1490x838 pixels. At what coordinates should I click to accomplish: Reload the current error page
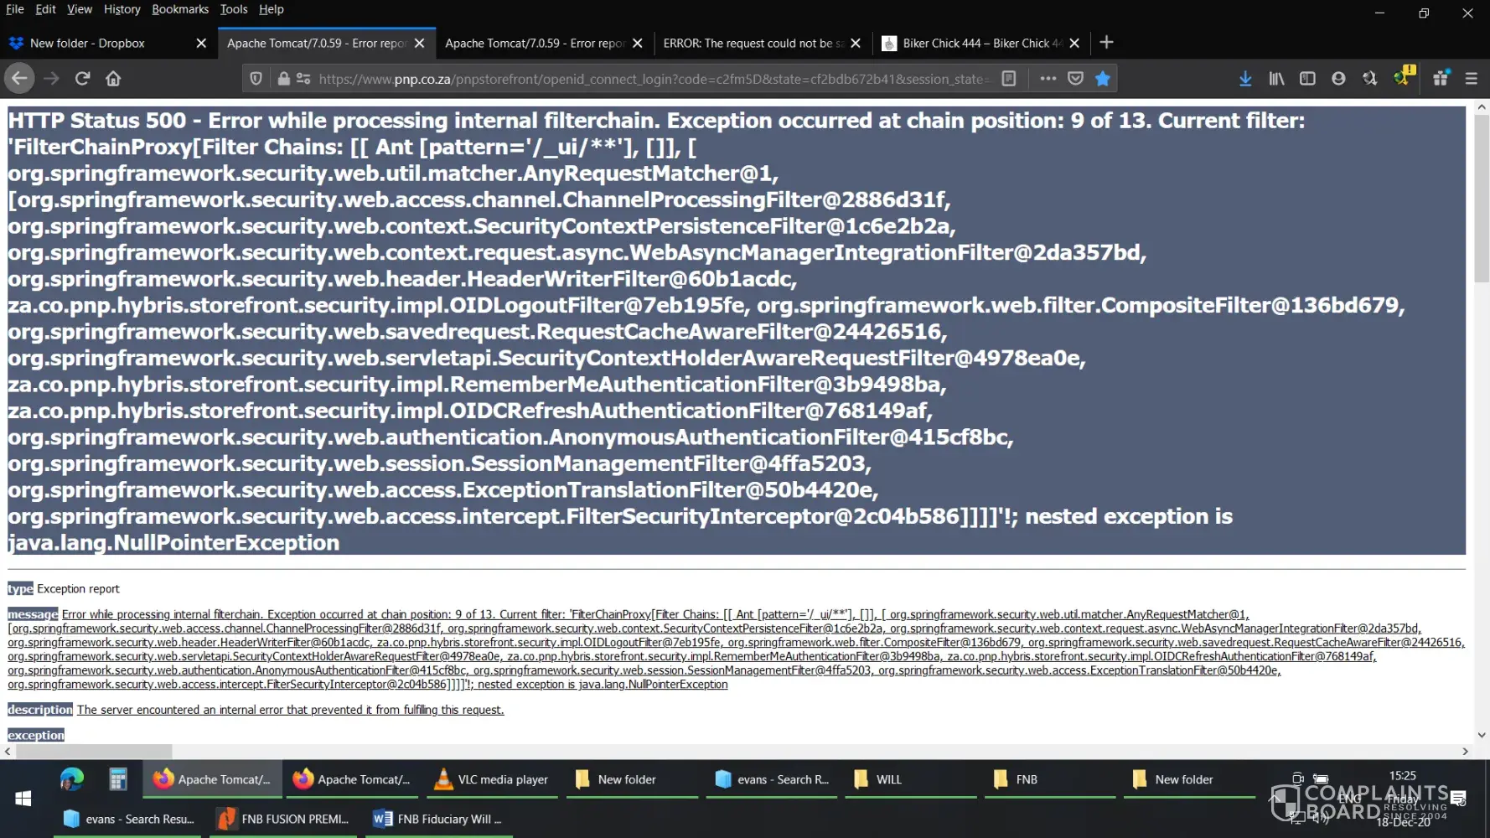pyautogui.click(x=82, y=79)
